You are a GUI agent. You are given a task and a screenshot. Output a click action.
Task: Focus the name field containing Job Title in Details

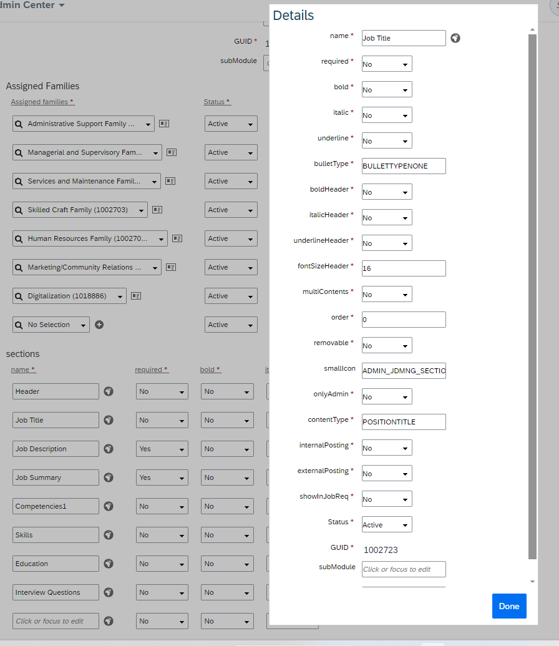click(404, 38)
